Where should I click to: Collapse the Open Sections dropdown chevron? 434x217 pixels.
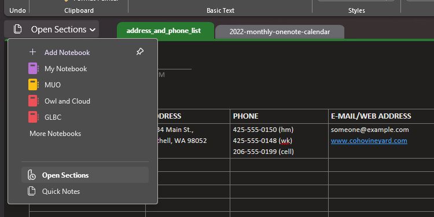tap(93, 30)
